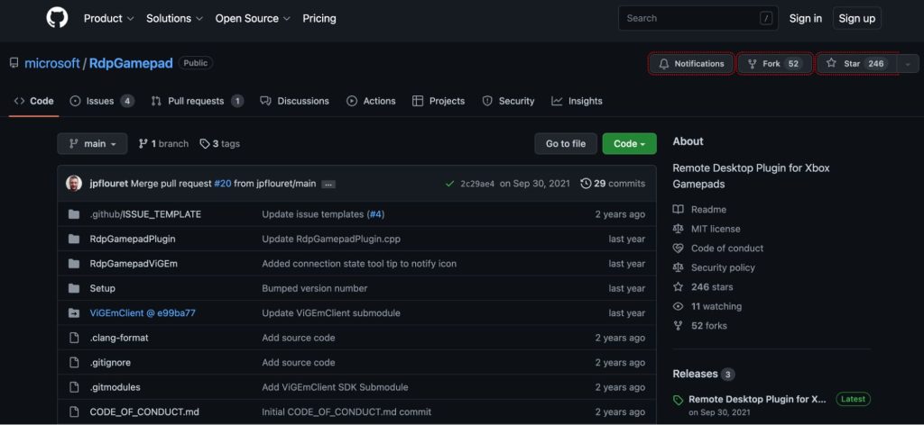Click the GitHub logo icon

tap(56, 18)
